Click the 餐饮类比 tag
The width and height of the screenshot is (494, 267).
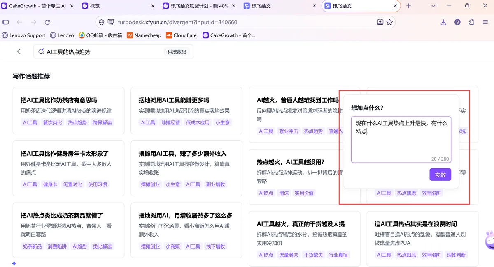pyautogui.click(x=53, y=122)
